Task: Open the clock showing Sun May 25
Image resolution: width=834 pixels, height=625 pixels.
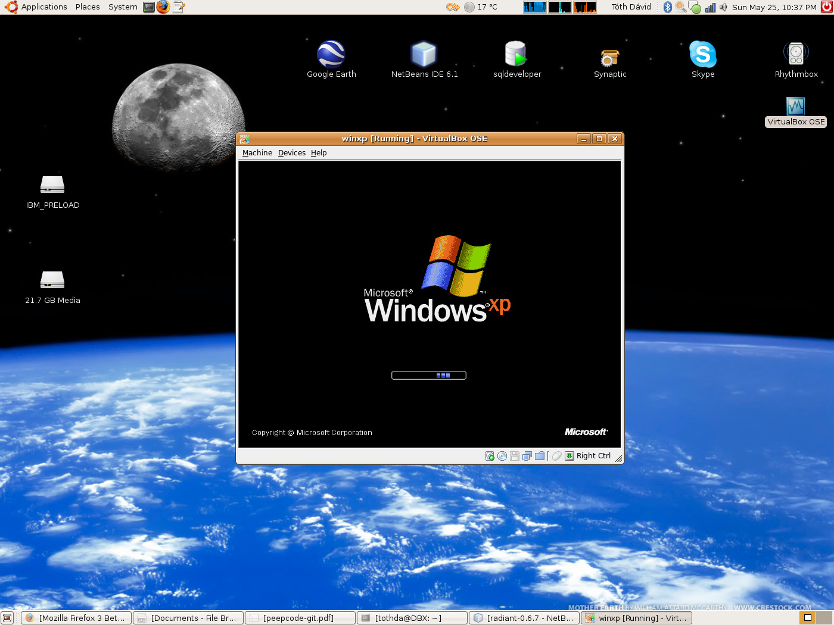Action: [774, 7]
